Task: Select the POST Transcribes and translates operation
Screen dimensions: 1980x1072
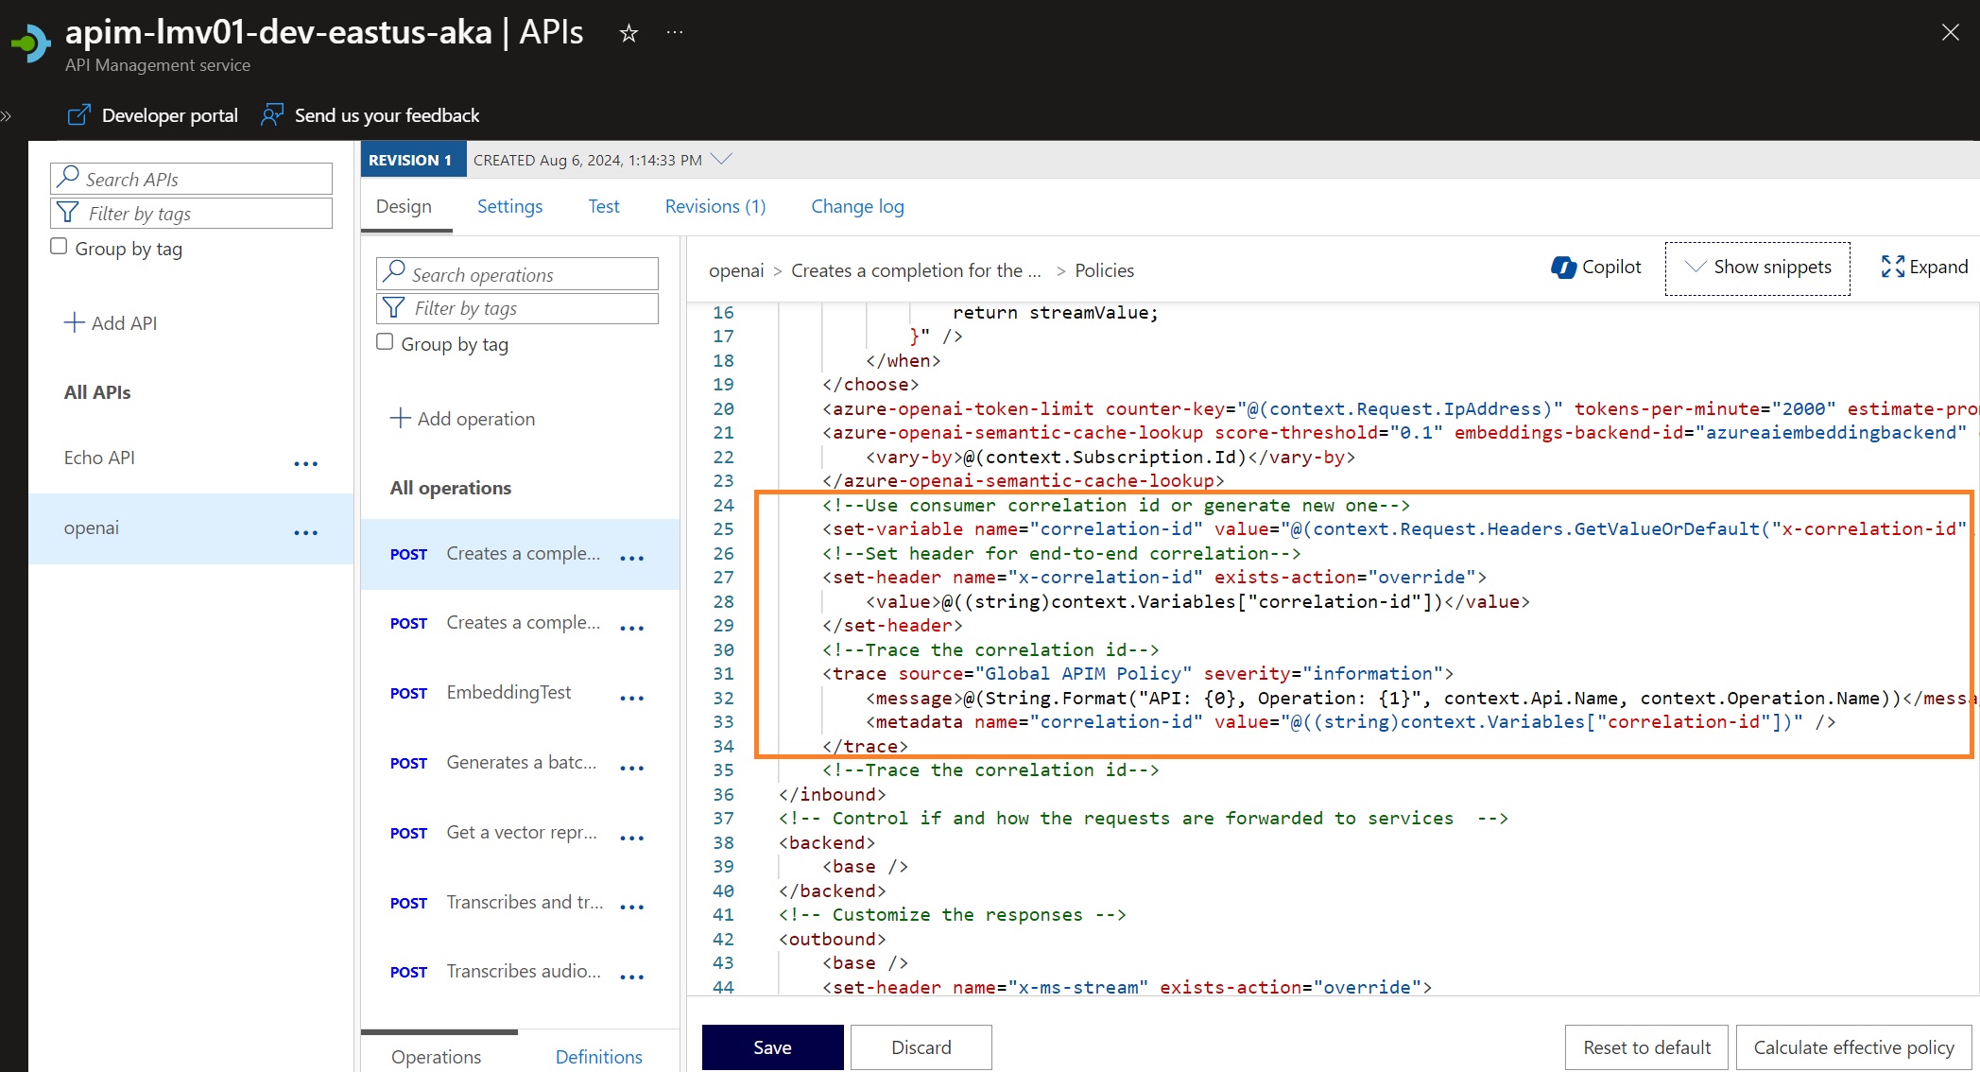Action: (496, 903)
